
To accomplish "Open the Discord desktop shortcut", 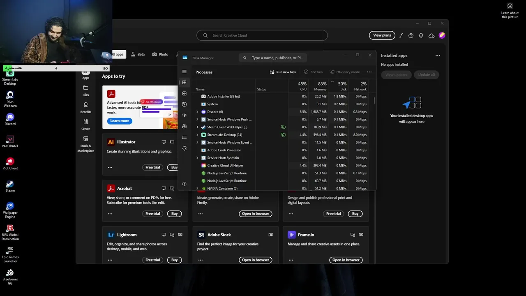I will pyautogui.click(x=10, y=119).
